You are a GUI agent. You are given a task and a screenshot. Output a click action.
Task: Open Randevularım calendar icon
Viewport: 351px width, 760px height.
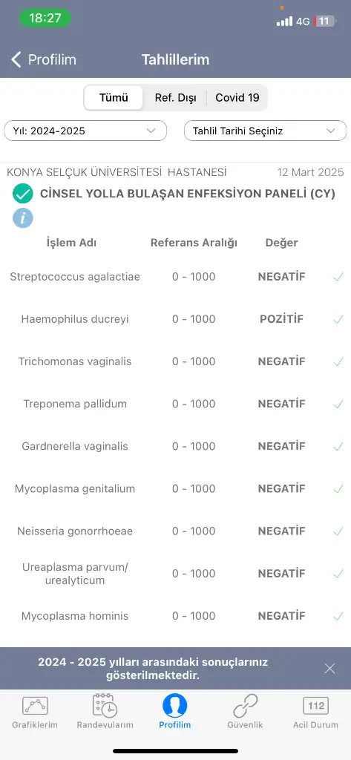105,706
